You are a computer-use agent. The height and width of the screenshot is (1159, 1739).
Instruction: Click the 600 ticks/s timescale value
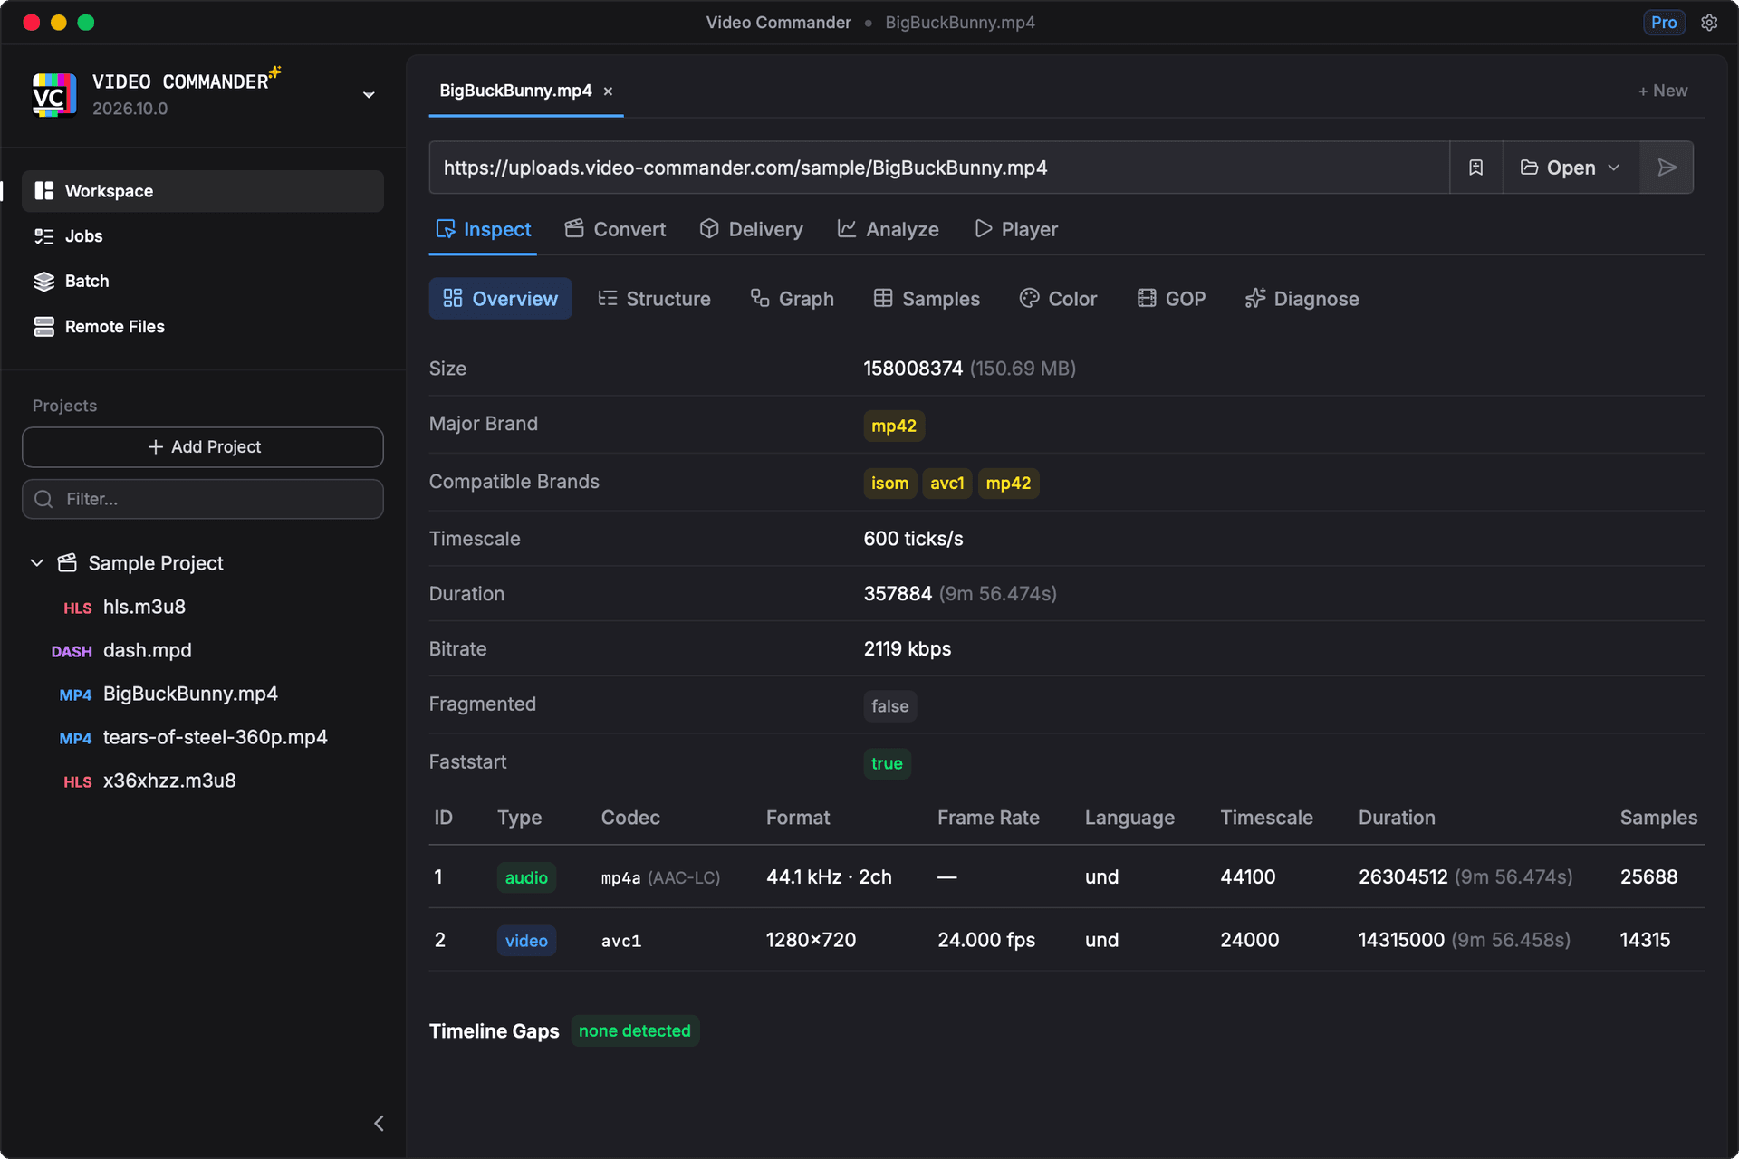pos(913,539)
